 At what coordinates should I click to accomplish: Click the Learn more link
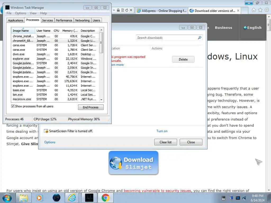118,65
